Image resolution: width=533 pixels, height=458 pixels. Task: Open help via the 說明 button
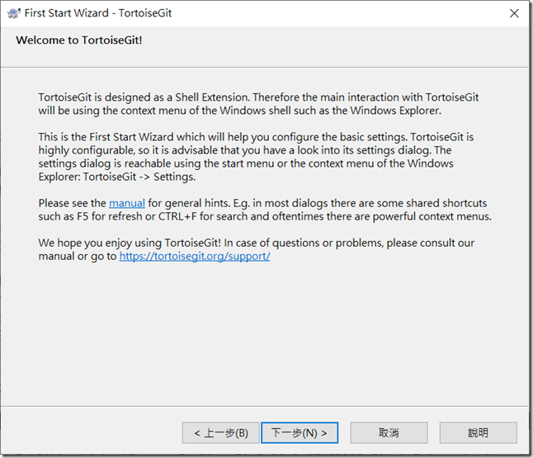click(x=479, y=433)
